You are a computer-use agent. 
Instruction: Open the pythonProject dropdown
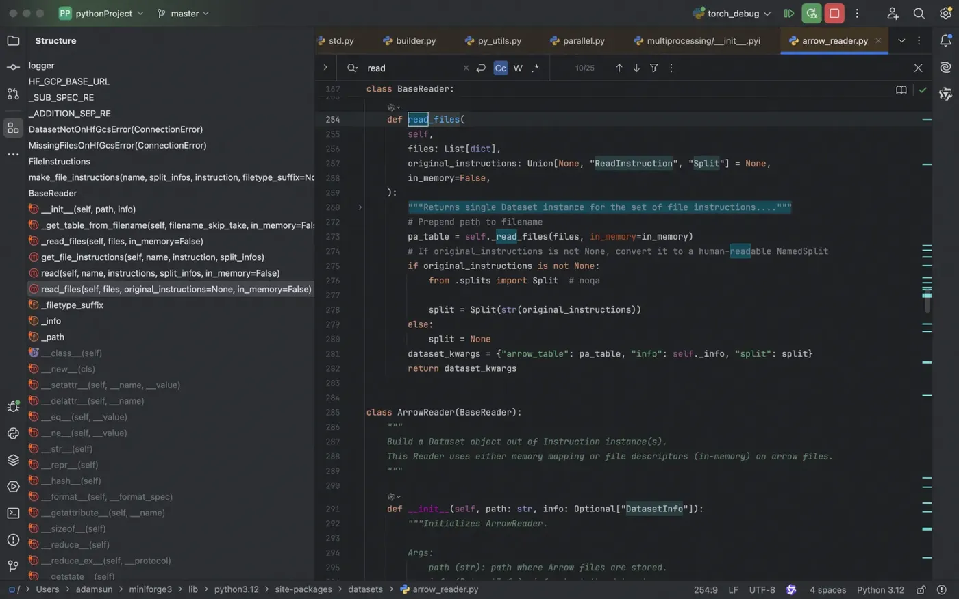tap(101, 13)
